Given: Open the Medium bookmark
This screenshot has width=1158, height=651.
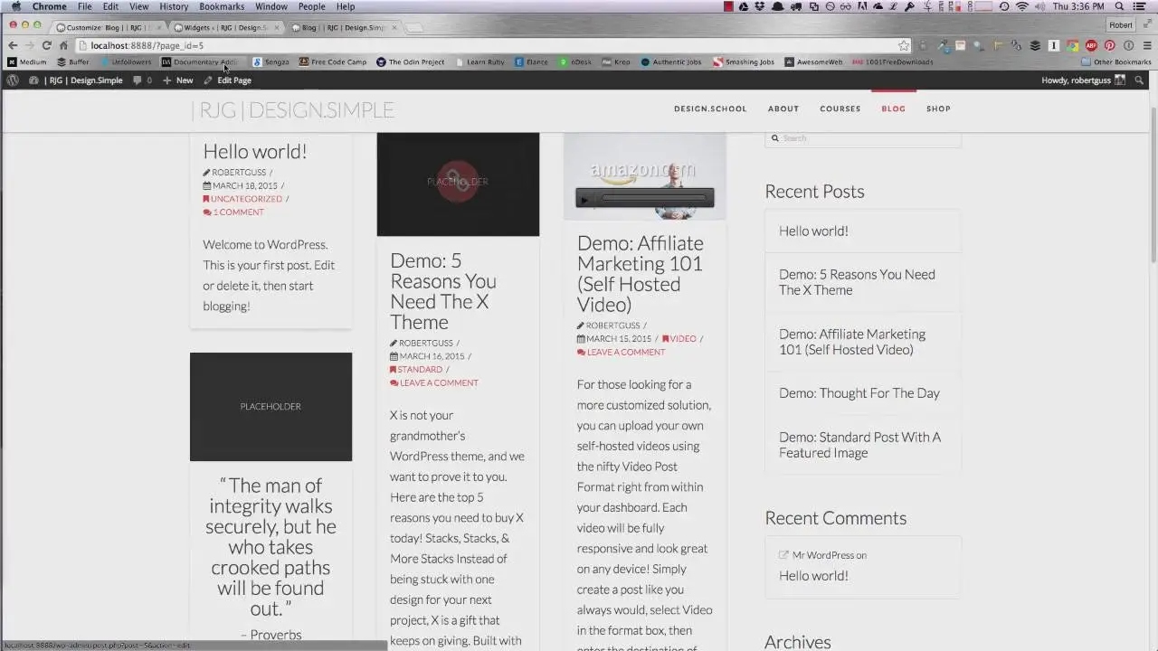Looking at the screenshot, I should point(27,62).
